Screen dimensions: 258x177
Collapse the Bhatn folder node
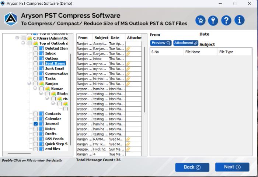tap(41, 93)
